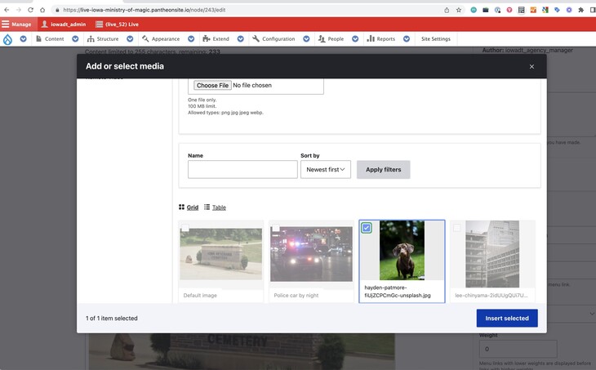Open the Configuration menu
The height and width of the screenshot is (370, 596).
(x=274, y=38)
